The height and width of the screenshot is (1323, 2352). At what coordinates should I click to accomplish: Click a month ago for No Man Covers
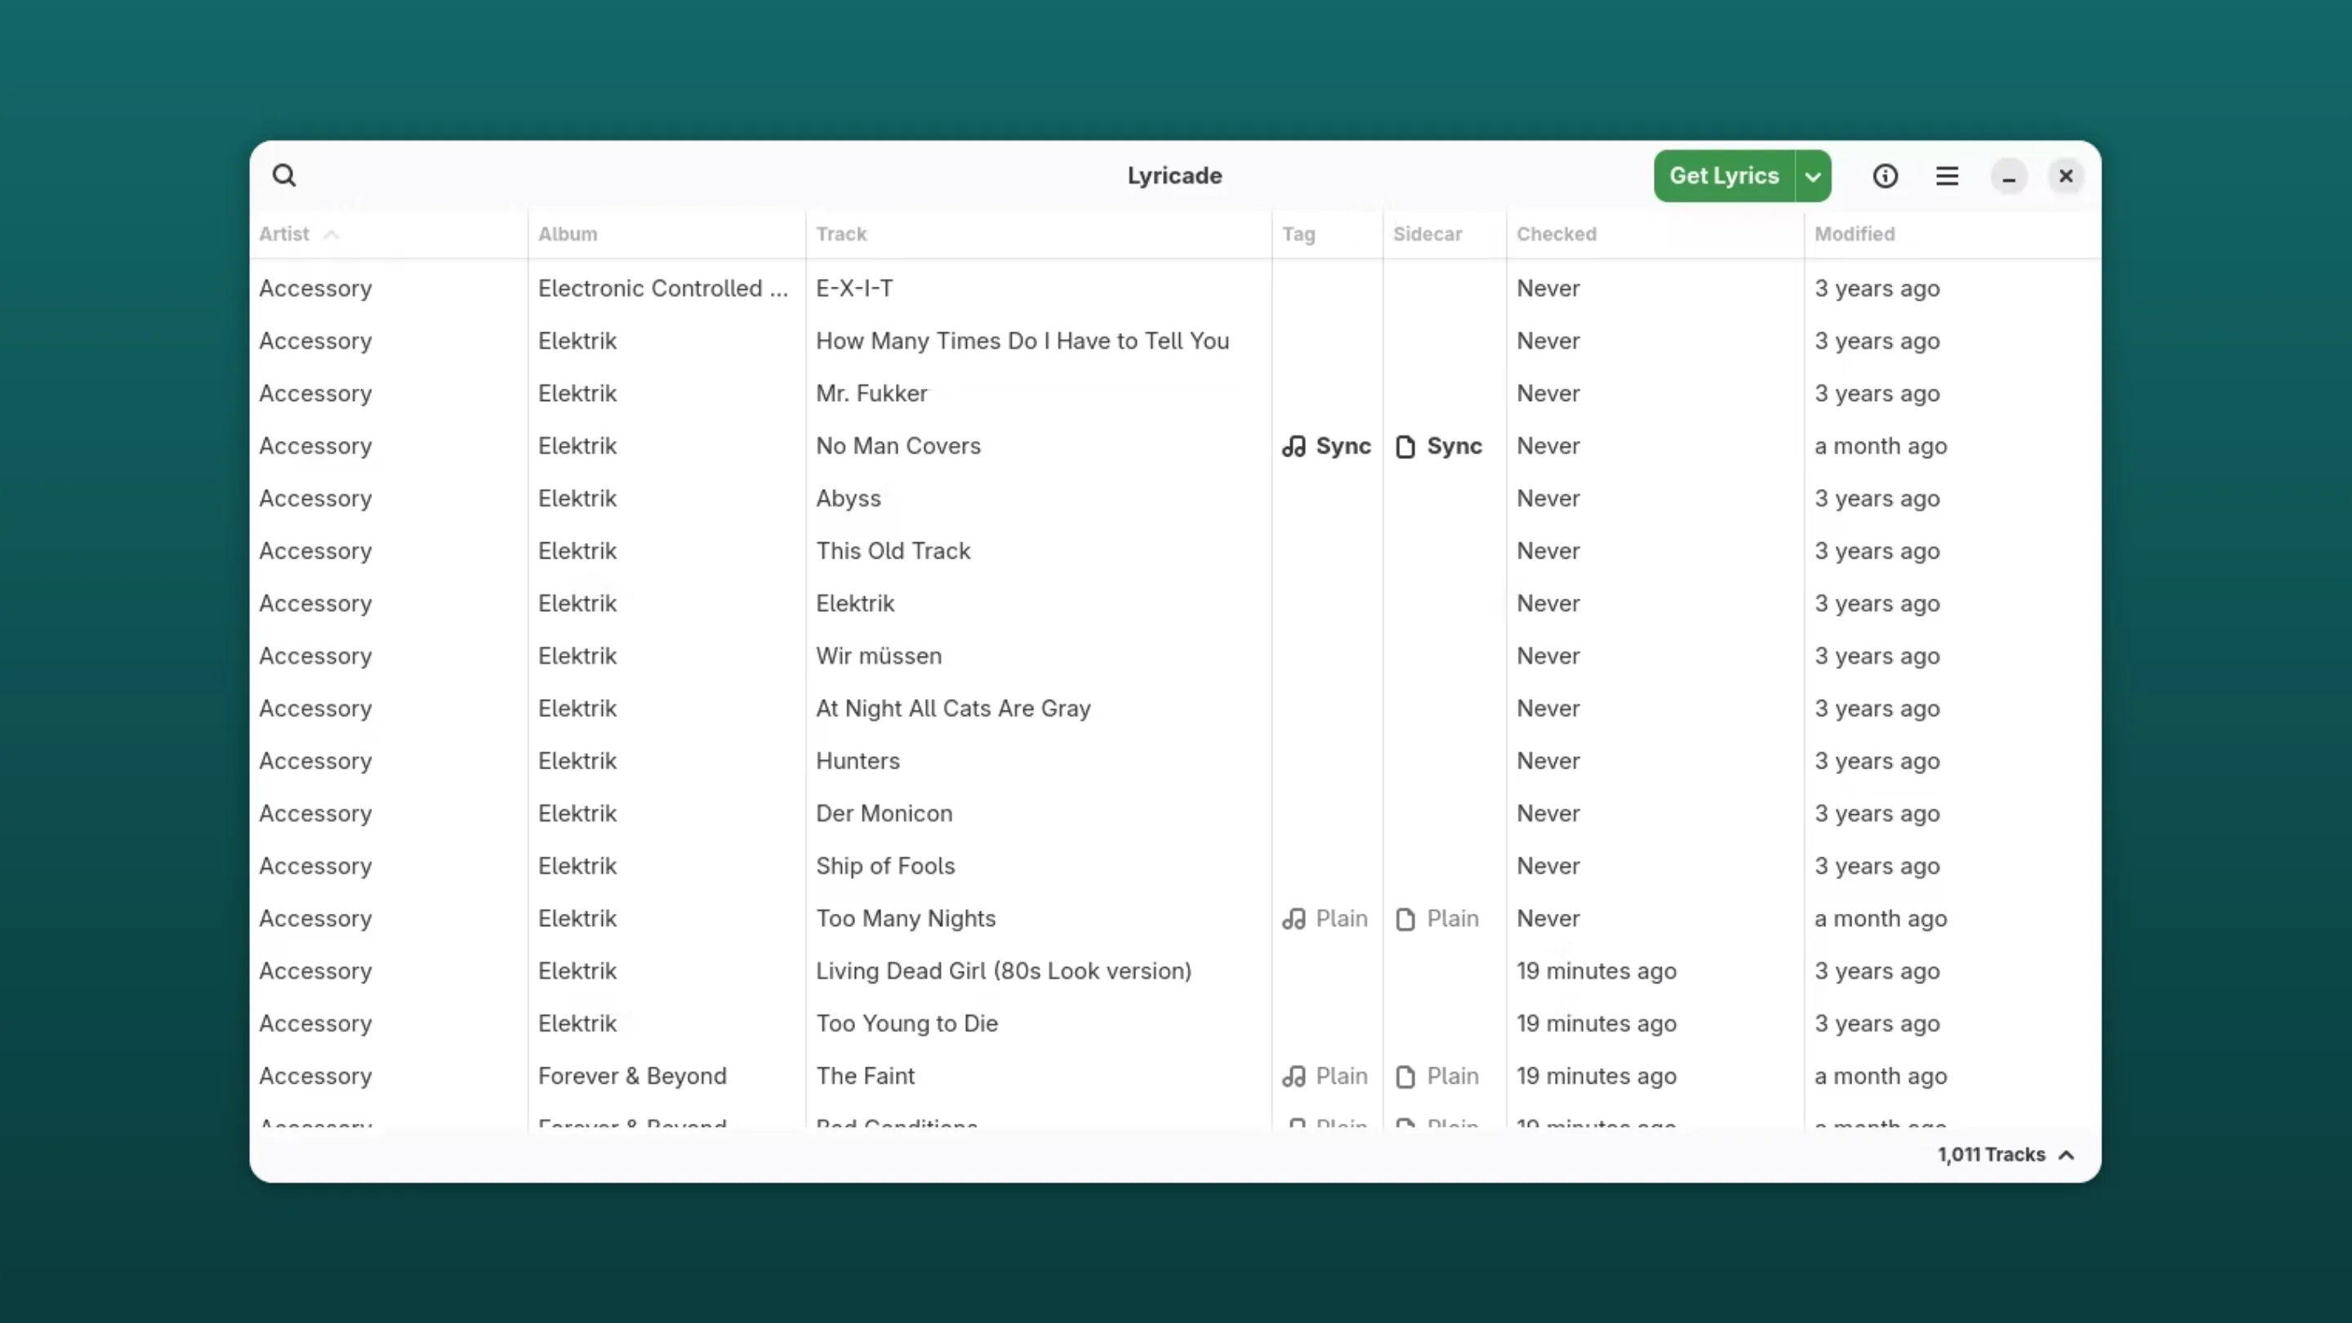pyautogui.click(x=1880, y=446)
